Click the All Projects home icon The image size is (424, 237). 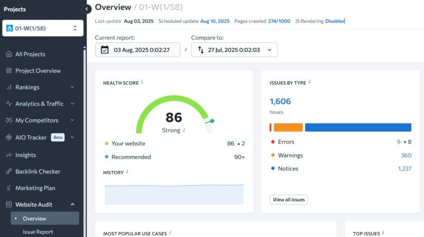(x=9, y=54)
